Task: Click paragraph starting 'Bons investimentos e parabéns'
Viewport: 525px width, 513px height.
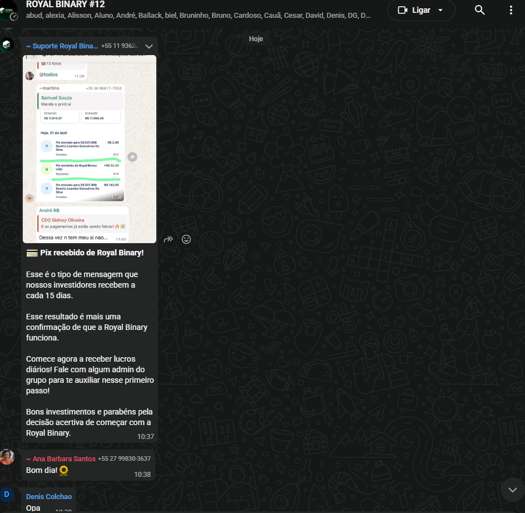Action: point(90,422)
